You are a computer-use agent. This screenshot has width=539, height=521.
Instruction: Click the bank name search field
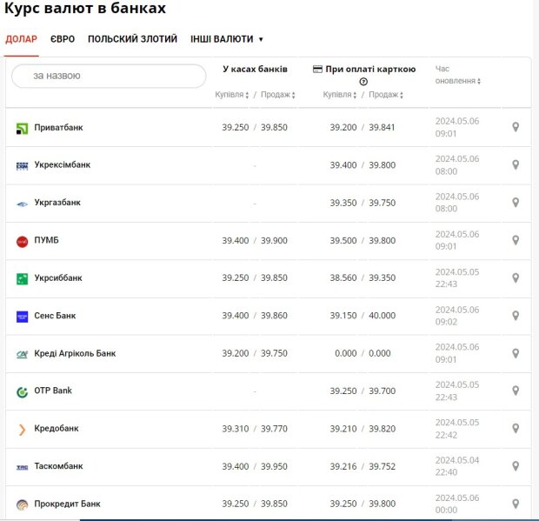pos(109,77)
